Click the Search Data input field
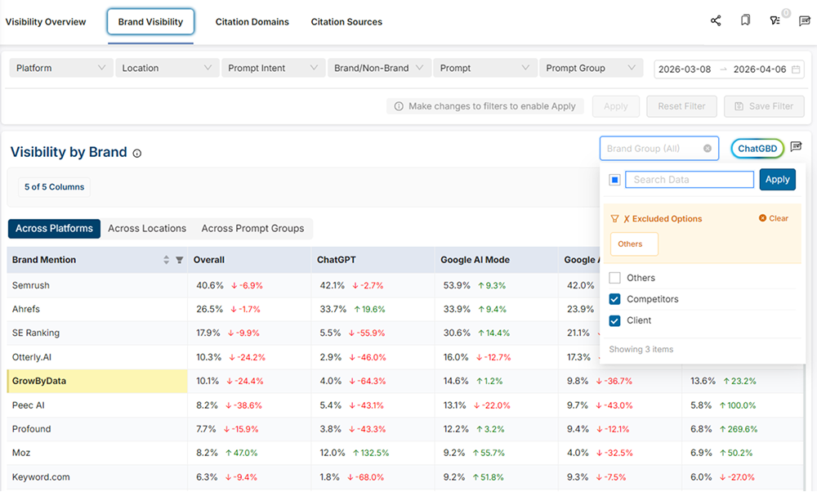Screen dimensions: 817x492 pos(689,180)
